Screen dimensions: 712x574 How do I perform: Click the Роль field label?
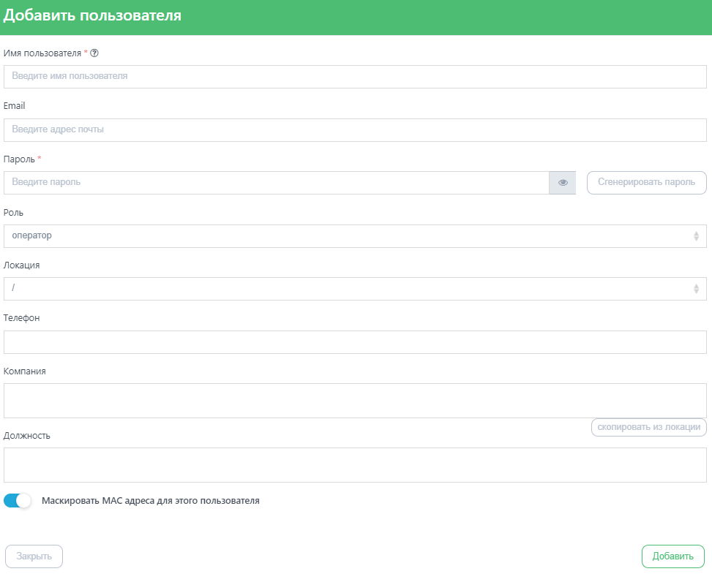[x=13, y=212]
